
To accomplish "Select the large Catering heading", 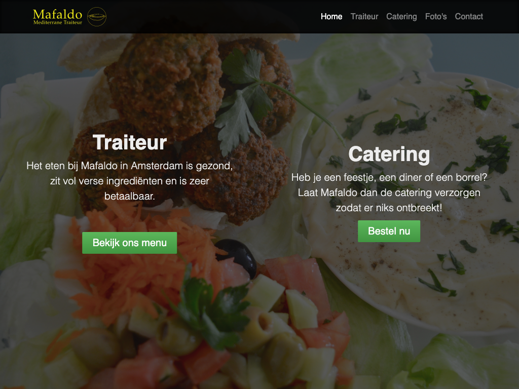I will click(x=389, y=154).
